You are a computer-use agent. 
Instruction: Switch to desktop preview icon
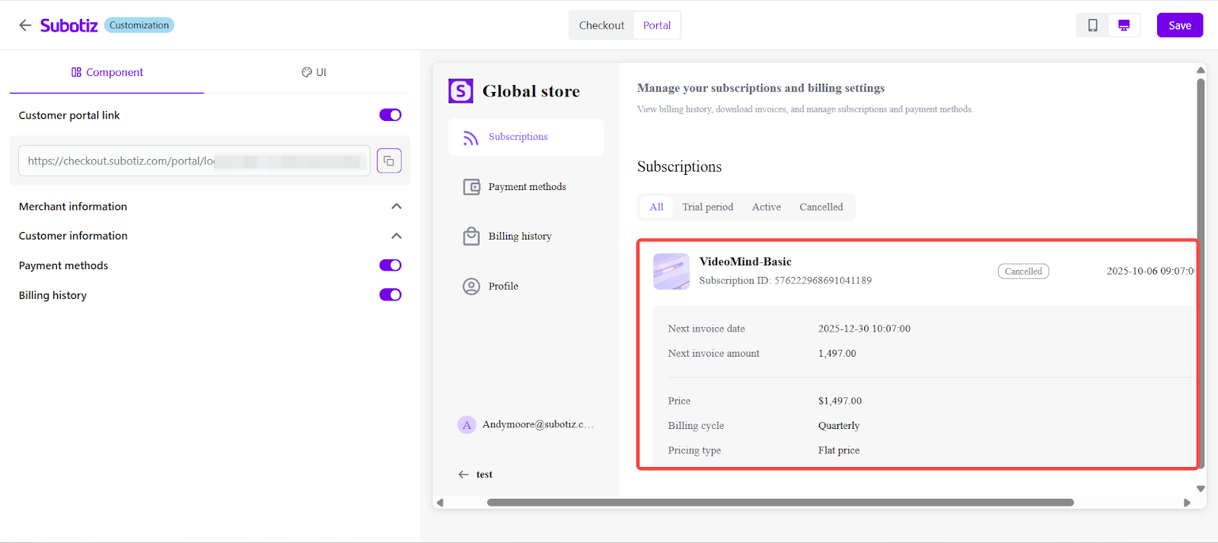[1124, 25]
